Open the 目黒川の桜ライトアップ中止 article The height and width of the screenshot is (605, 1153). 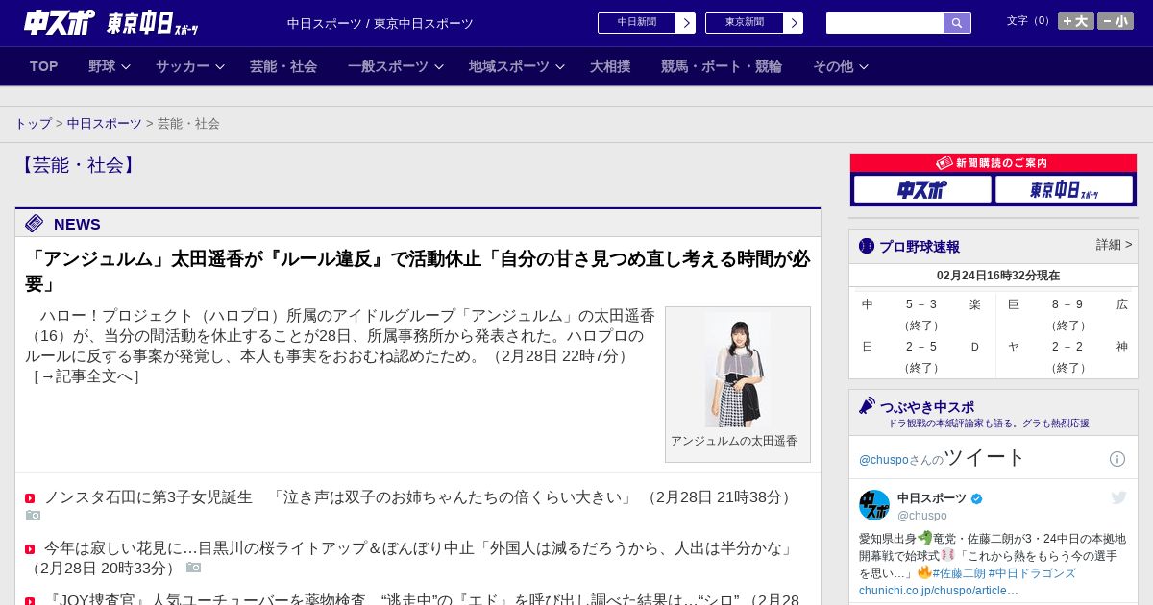click(x=420, y=548)
